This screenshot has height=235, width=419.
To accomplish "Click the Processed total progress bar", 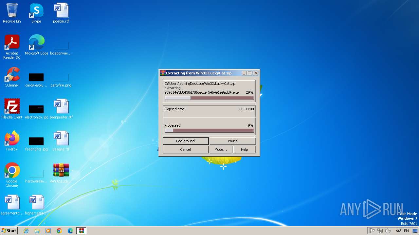I will pos(209,131).
